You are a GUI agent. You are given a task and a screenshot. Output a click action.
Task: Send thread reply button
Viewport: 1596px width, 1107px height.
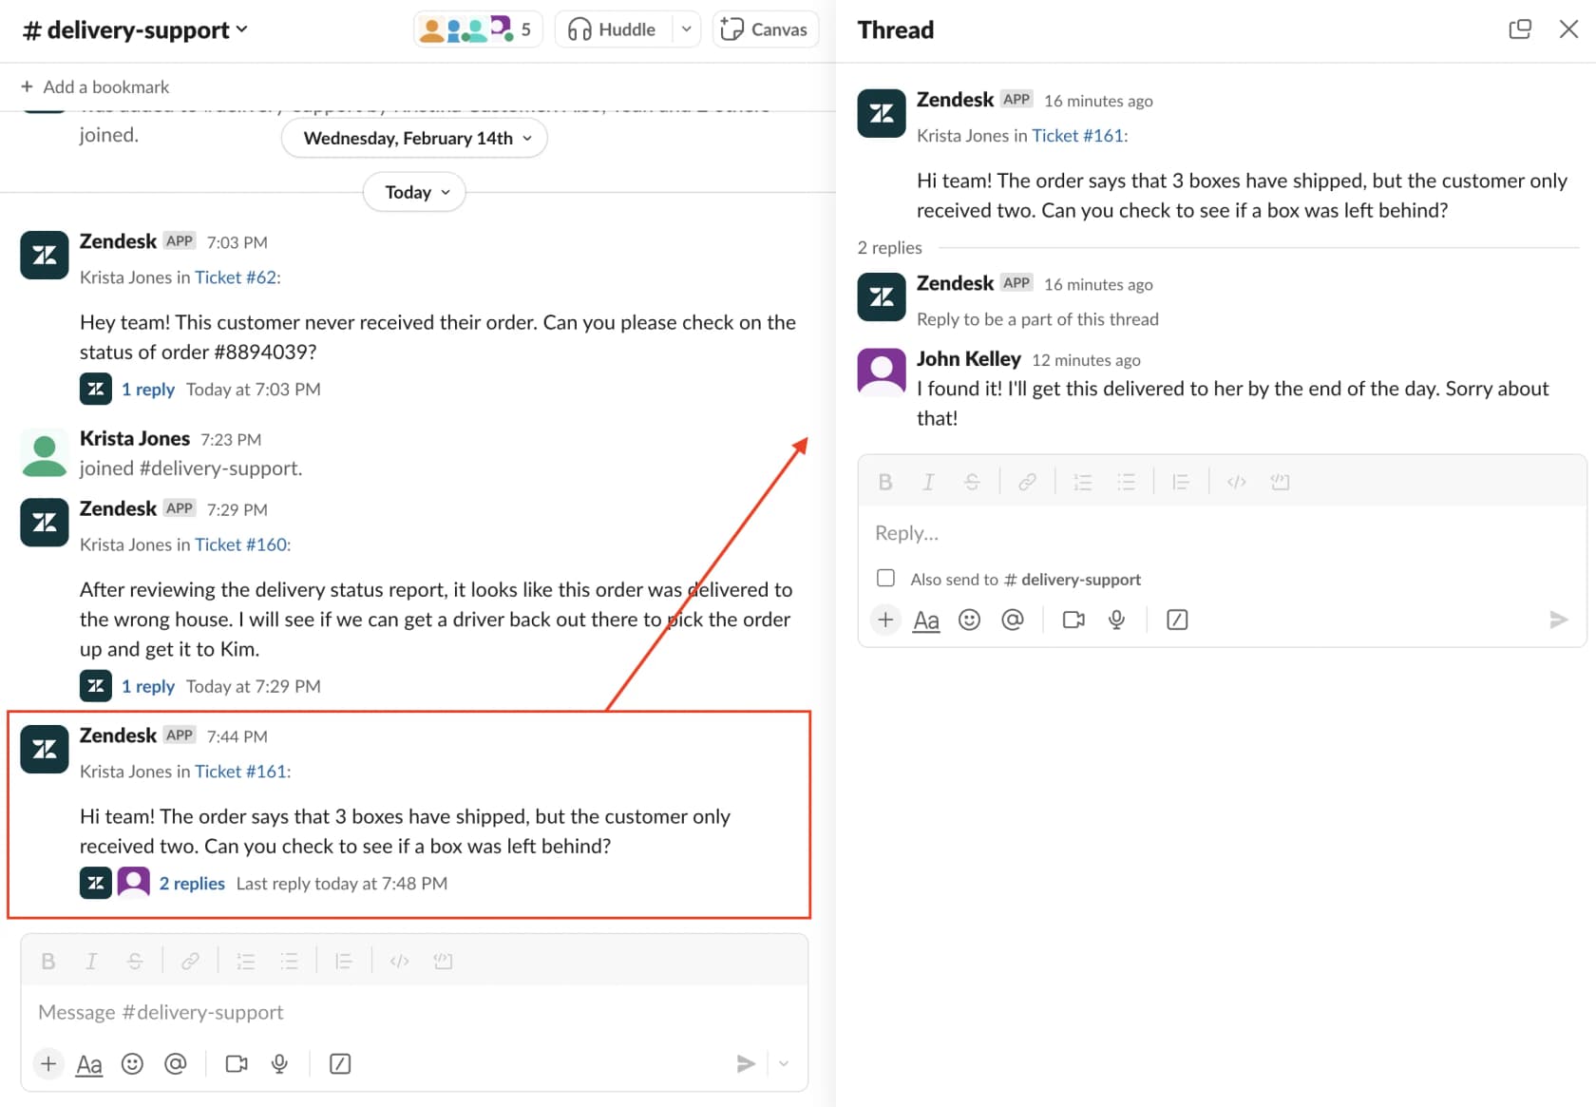tap(1559, 620)
